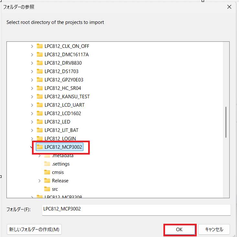This screenshot has width=239, height=237.
Task: Click the LPC812_LED folder icon
Action: pyautogui.click(x=40, y=122)
